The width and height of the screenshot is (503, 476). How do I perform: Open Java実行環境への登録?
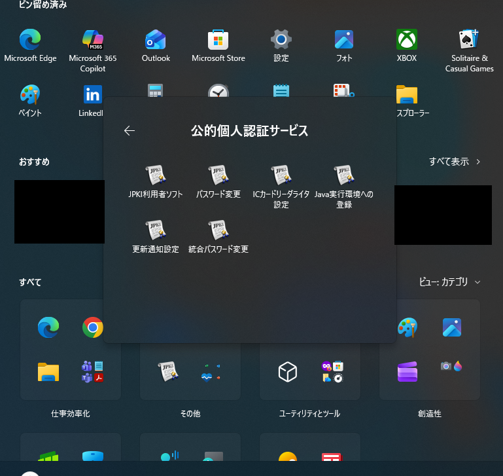coord(344,187)
